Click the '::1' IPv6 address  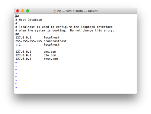pyautogui.click(x=18, y=45)
